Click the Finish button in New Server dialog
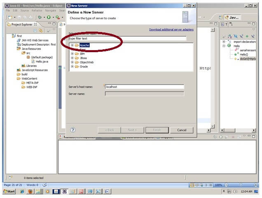 click(157, 130)
